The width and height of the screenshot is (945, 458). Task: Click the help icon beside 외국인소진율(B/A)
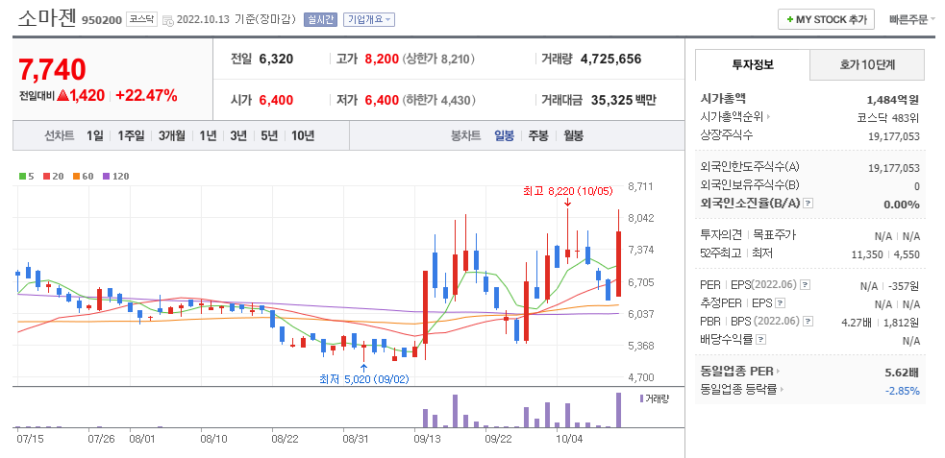pyautogui.click(x=808, y=204)
